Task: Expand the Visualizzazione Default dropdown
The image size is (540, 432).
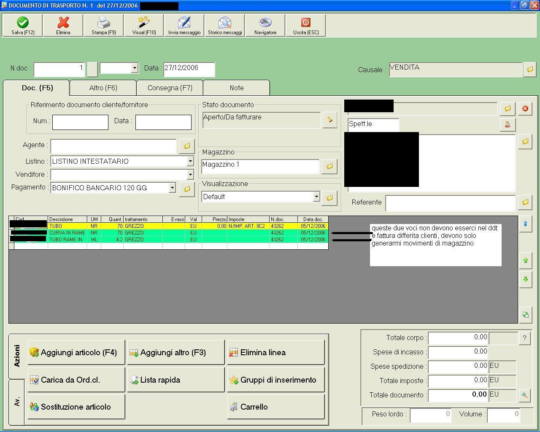Action: pyautogui.click(x=316, y=197)
